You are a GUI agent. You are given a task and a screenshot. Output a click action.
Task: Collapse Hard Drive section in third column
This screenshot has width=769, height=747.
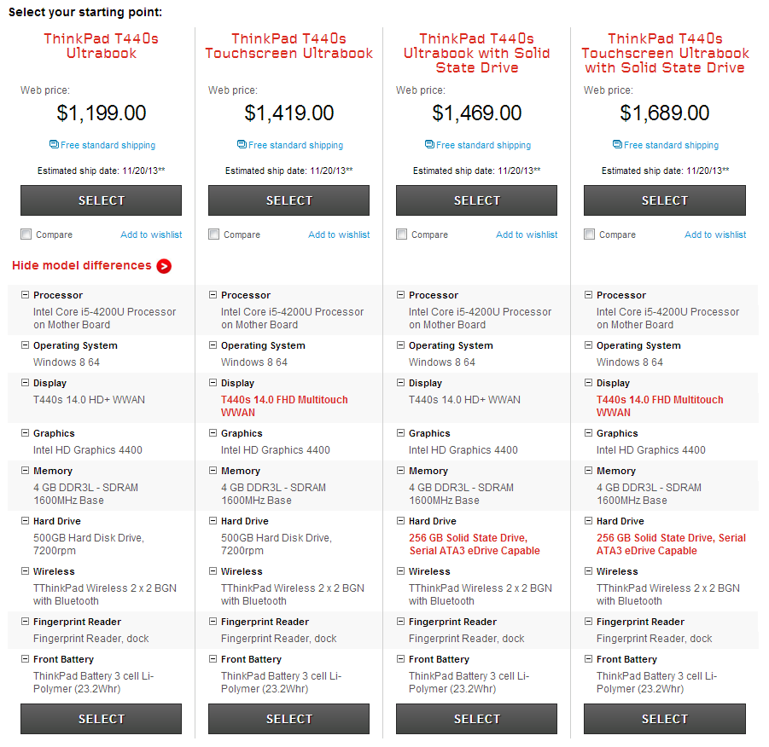click(400, 521)
